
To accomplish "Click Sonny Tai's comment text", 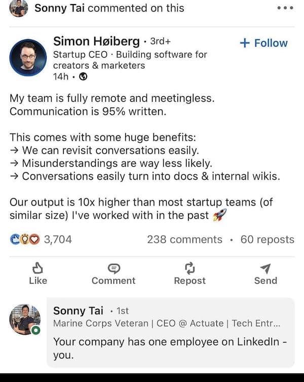I will 170,348.
